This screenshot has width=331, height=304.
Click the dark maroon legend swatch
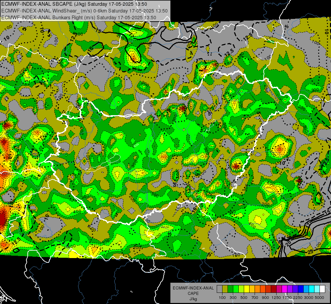(274, 289)
